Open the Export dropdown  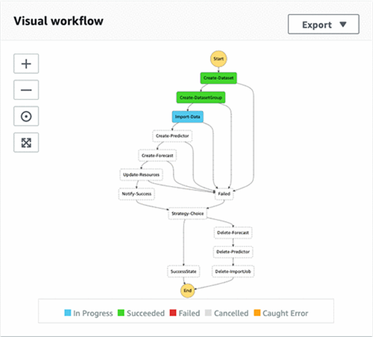(x=323, y=24)
